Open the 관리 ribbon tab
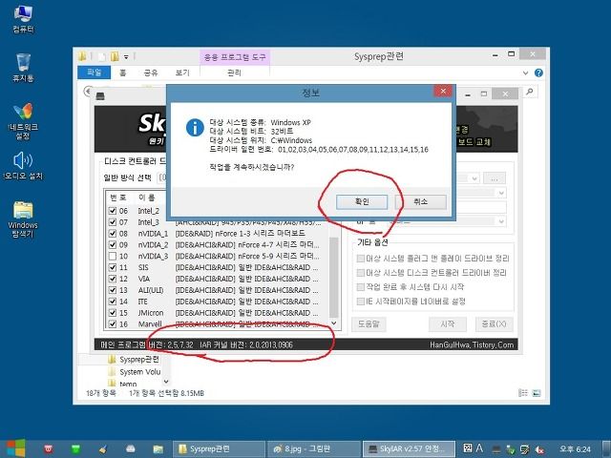This screenshot has width=611, height=458. [x=234, y=73]
